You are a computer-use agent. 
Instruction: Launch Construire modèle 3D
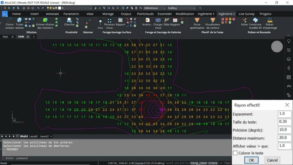[255, 23]
